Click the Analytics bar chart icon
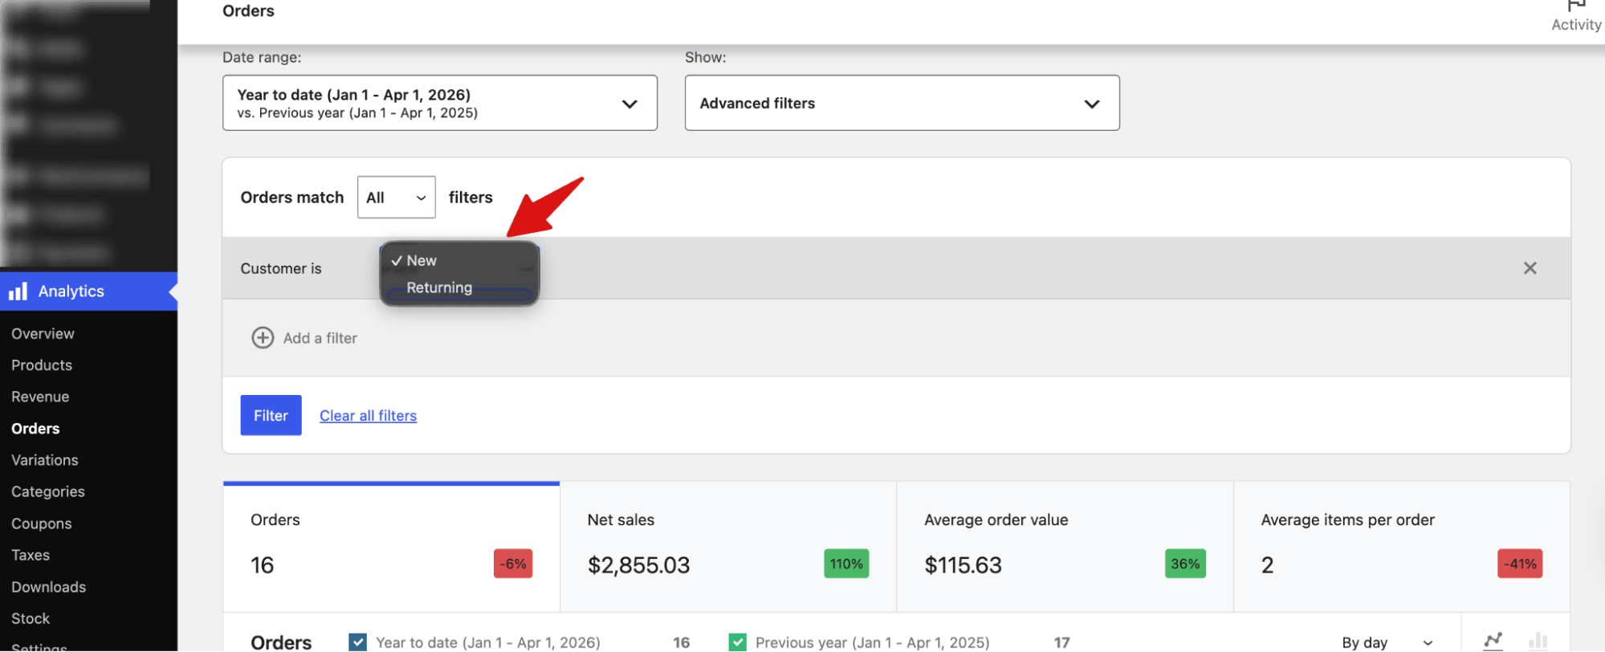This screenshot has width=1605, height=652. click(18, 291)
